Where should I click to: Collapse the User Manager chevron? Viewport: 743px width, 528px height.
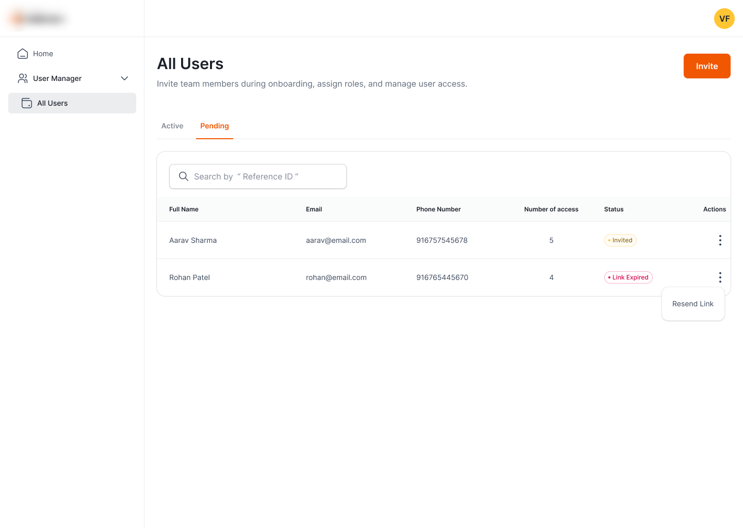pos(124,78)
